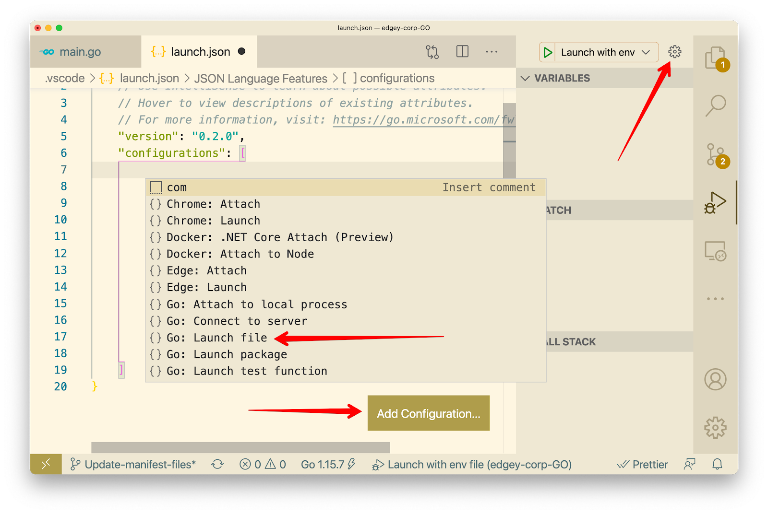
Task: Click line number 5 in the gutter
Action: pyautogui.click(x=63, y=137)
